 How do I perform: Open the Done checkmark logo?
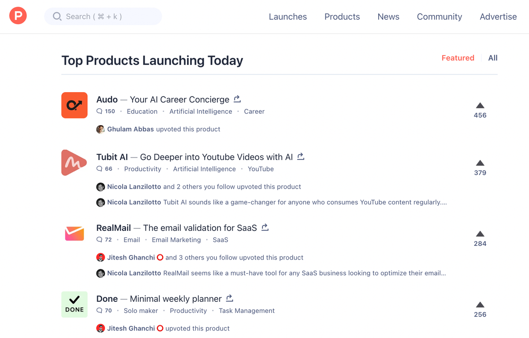coord(75,305)
